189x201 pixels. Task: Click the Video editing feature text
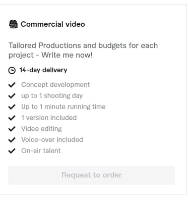pyautogui.click(x=41, y=129)
